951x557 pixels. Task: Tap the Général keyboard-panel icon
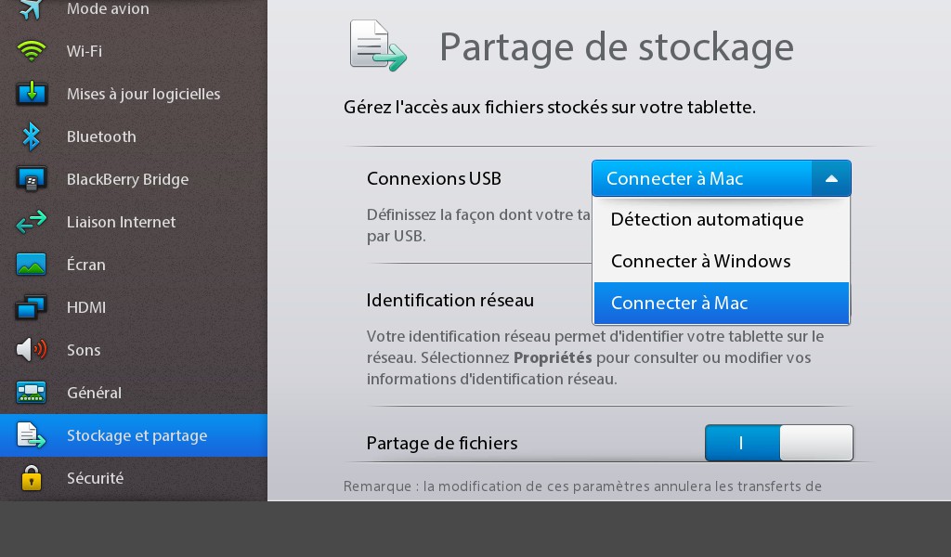pos(31,392)
